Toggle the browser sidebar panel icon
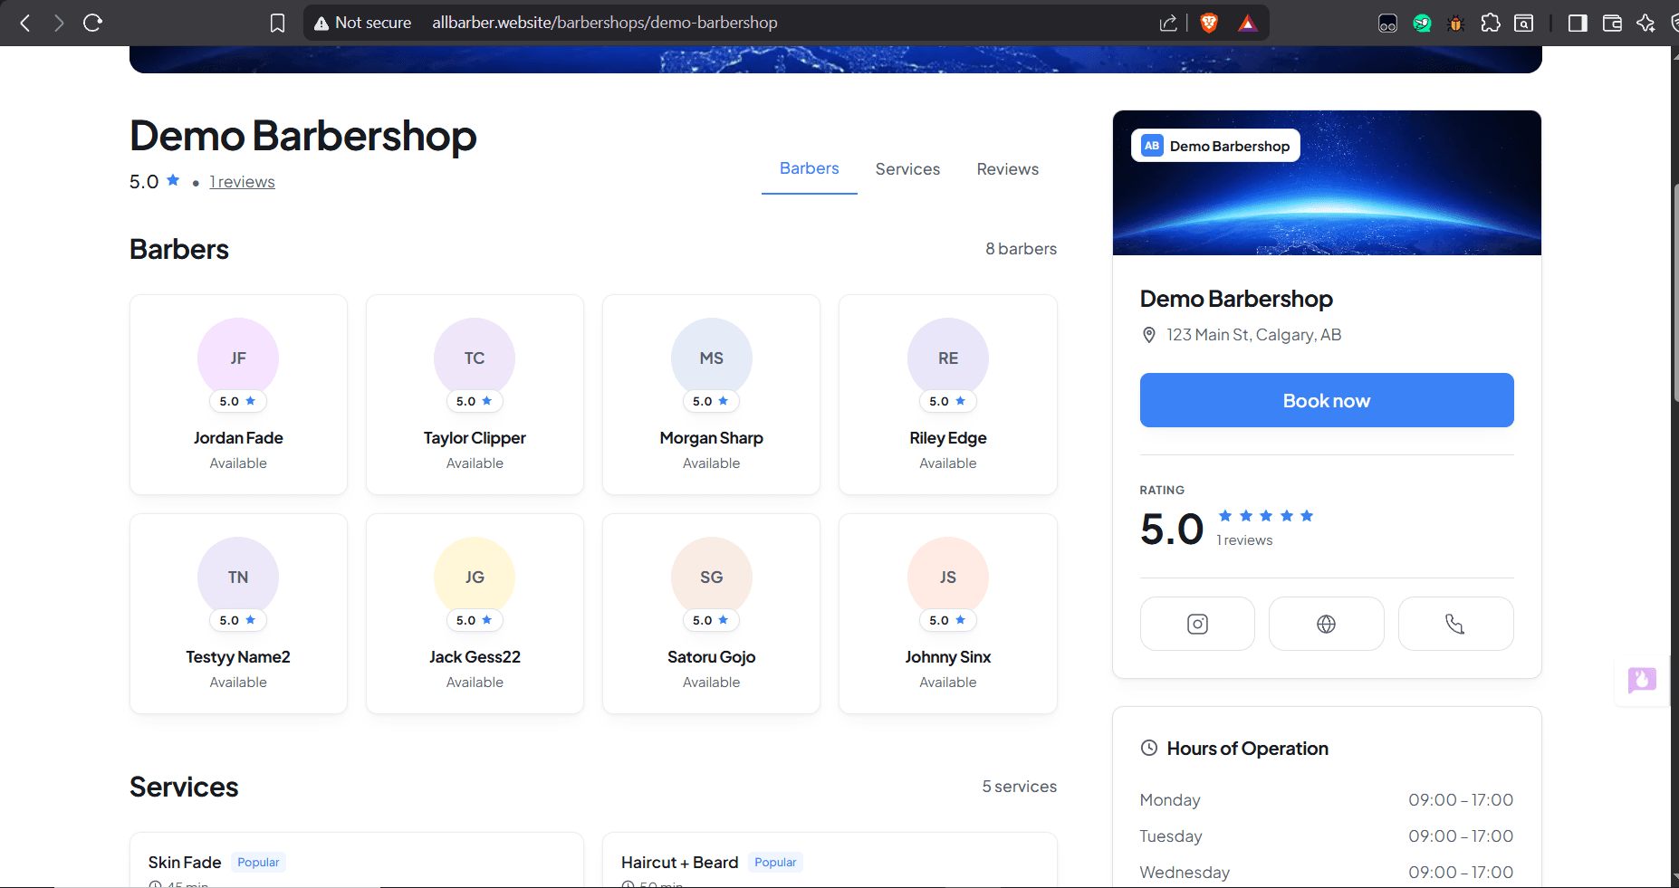This screenshot has width=1679, height=888. click(1578, 23)
